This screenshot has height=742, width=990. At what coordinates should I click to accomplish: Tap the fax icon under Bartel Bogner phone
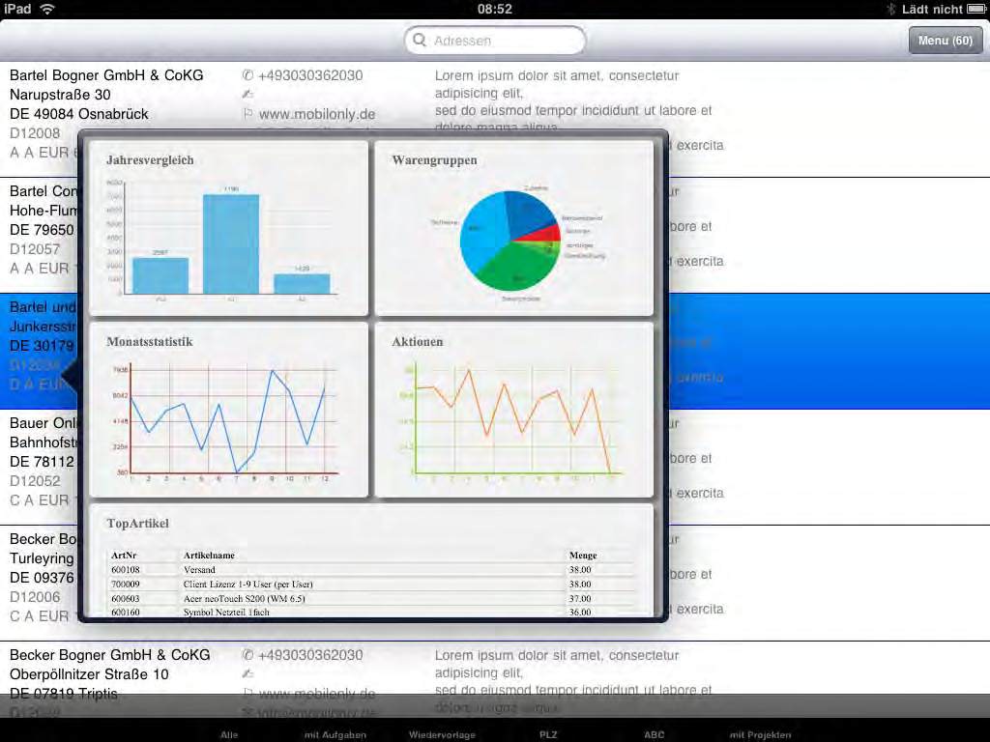point(247,95)
